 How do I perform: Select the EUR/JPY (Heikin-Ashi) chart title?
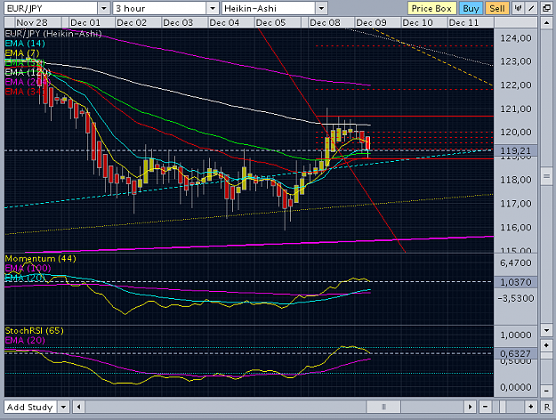(x=53, y=34)
